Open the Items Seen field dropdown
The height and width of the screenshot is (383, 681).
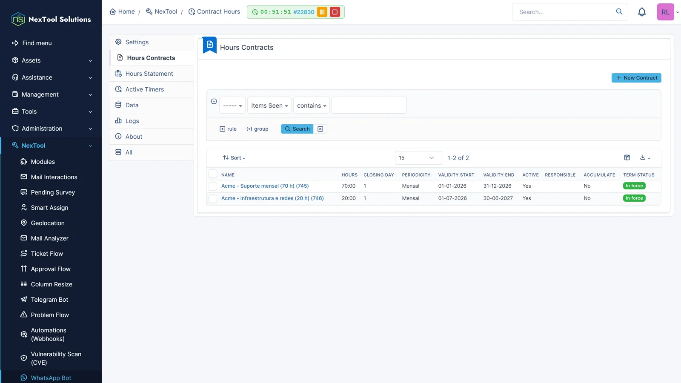coord(269,106)
